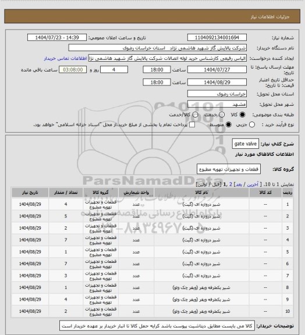Click ویفر چک ولو item in row 10

pyautogui.click(x=201, y=312)
